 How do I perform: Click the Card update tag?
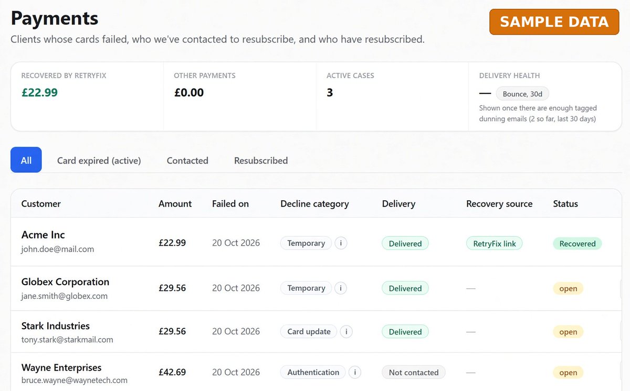(x=309, y=332)
